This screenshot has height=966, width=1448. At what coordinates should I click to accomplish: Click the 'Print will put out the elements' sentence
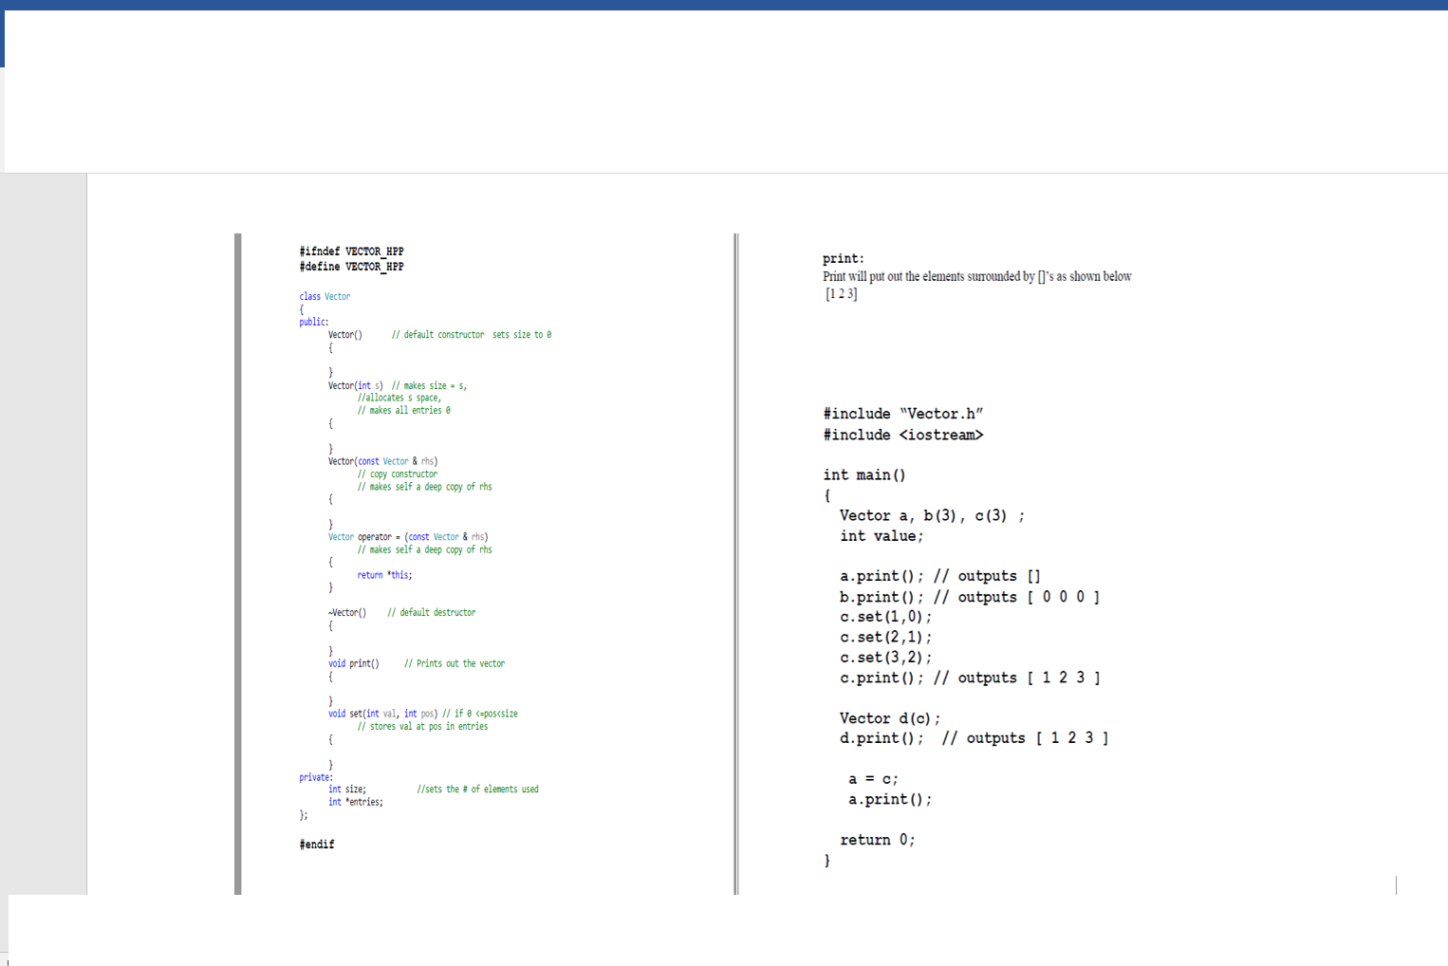[x=977, y=277]
